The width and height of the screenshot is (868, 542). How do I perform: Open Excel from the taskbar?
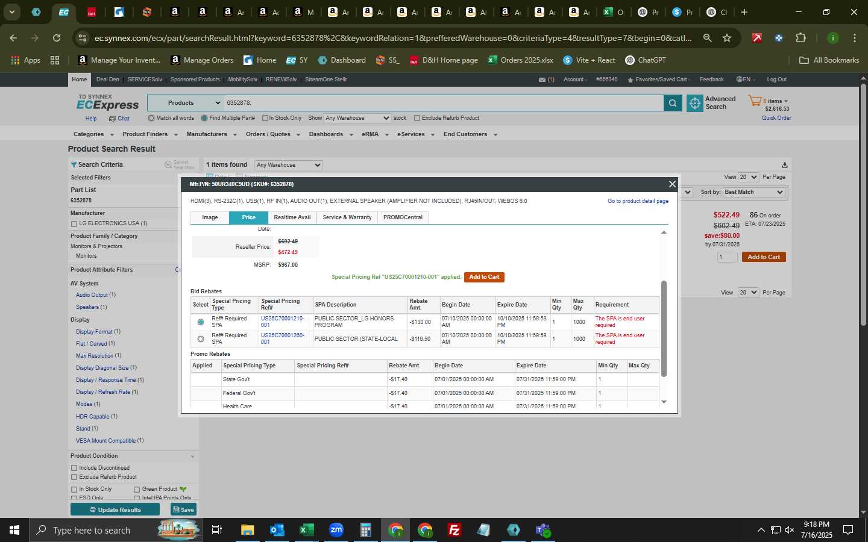coord(306,530)
